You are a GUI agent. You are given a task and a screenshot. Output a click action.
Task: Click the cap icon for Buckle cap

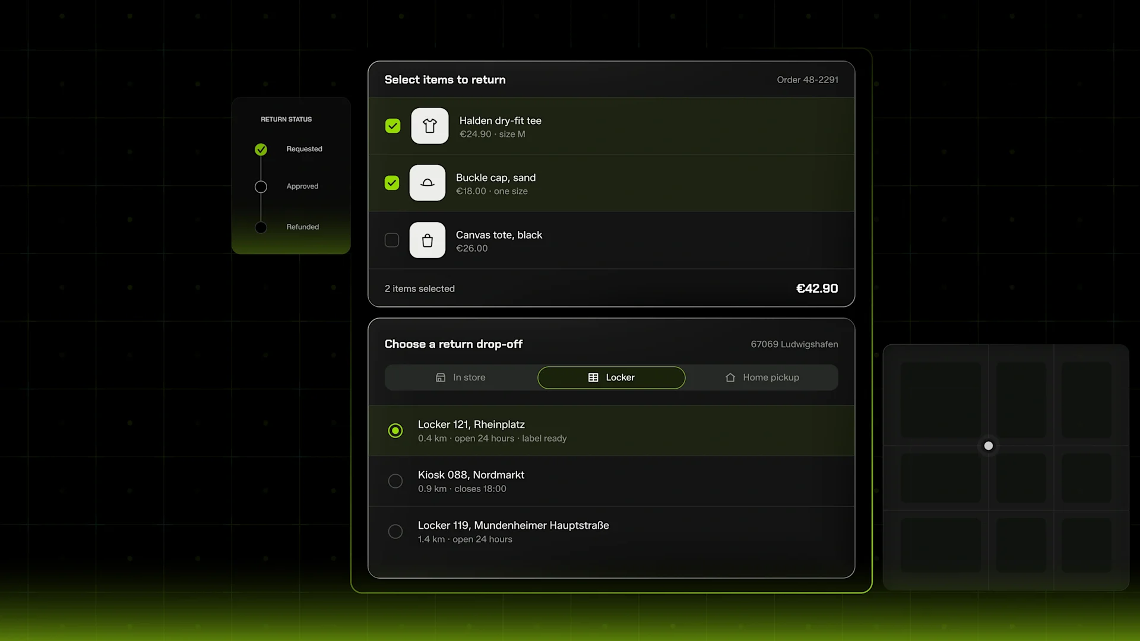coord(427,183)
